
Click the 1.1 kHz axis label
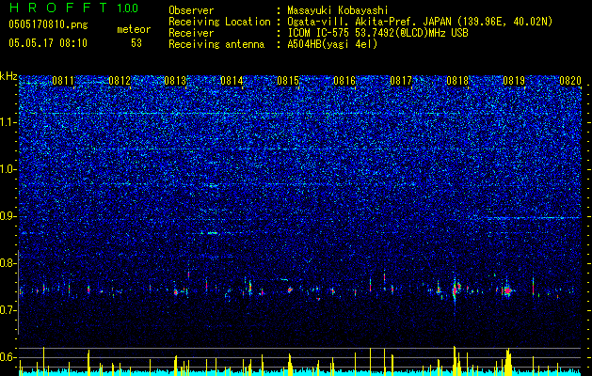coord(8,122)
